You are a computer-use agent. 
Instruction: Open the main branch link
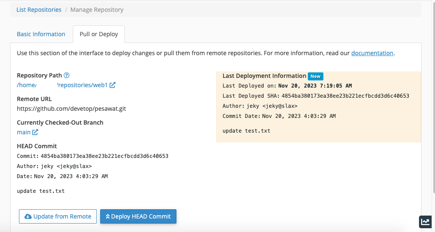(x=24, y=132)
